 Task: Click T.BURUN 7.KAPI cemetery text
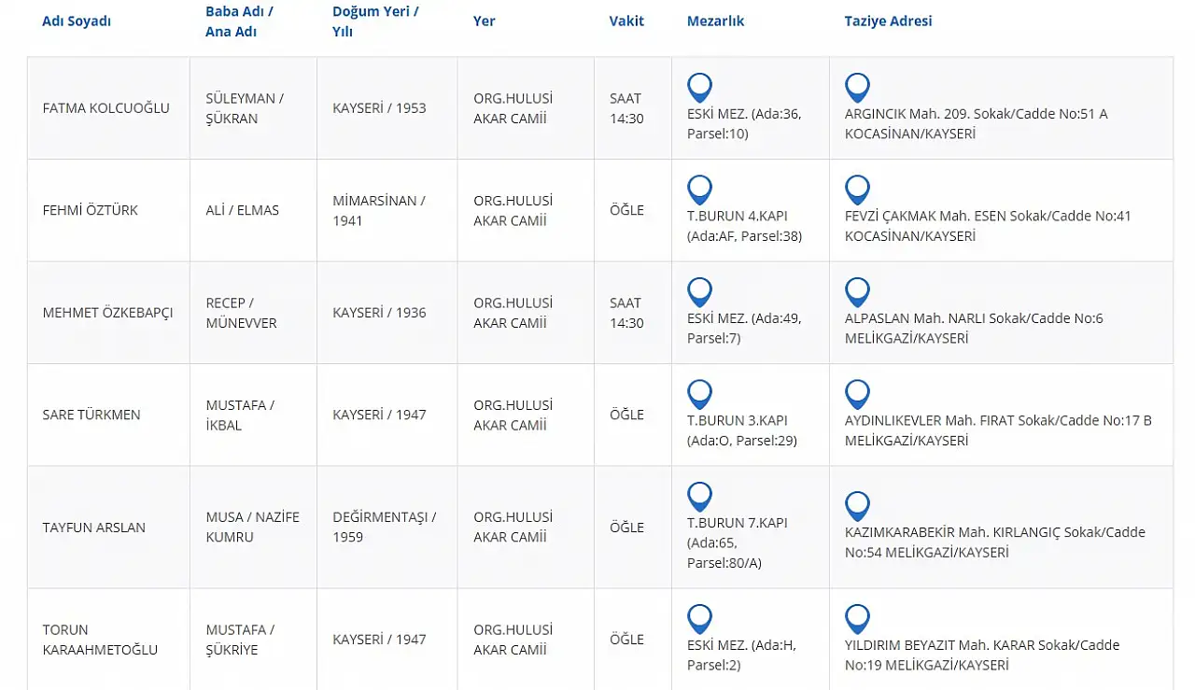tap(737, 523)
